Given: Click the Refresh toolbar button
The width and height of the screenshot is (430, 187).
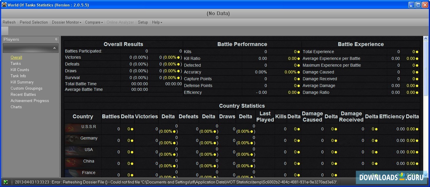Looking at the screenshot, I should click(9, 22).
